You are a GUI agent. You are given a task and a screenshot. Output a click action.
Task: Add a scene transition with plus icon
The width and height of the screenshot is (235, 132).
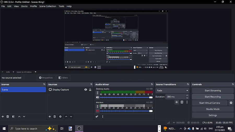(177, 102)
